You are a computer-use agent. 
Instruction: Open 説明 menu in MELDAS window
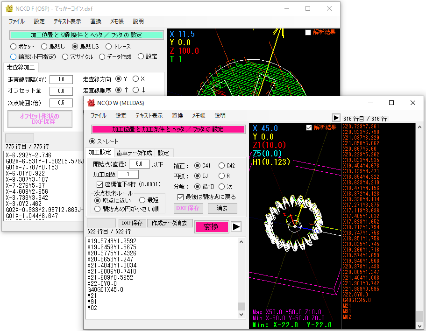220,116
